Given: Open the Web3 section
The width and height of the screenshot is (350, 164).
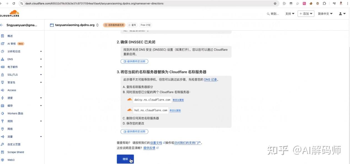Looking at the screenshot, I should point(11,160).
